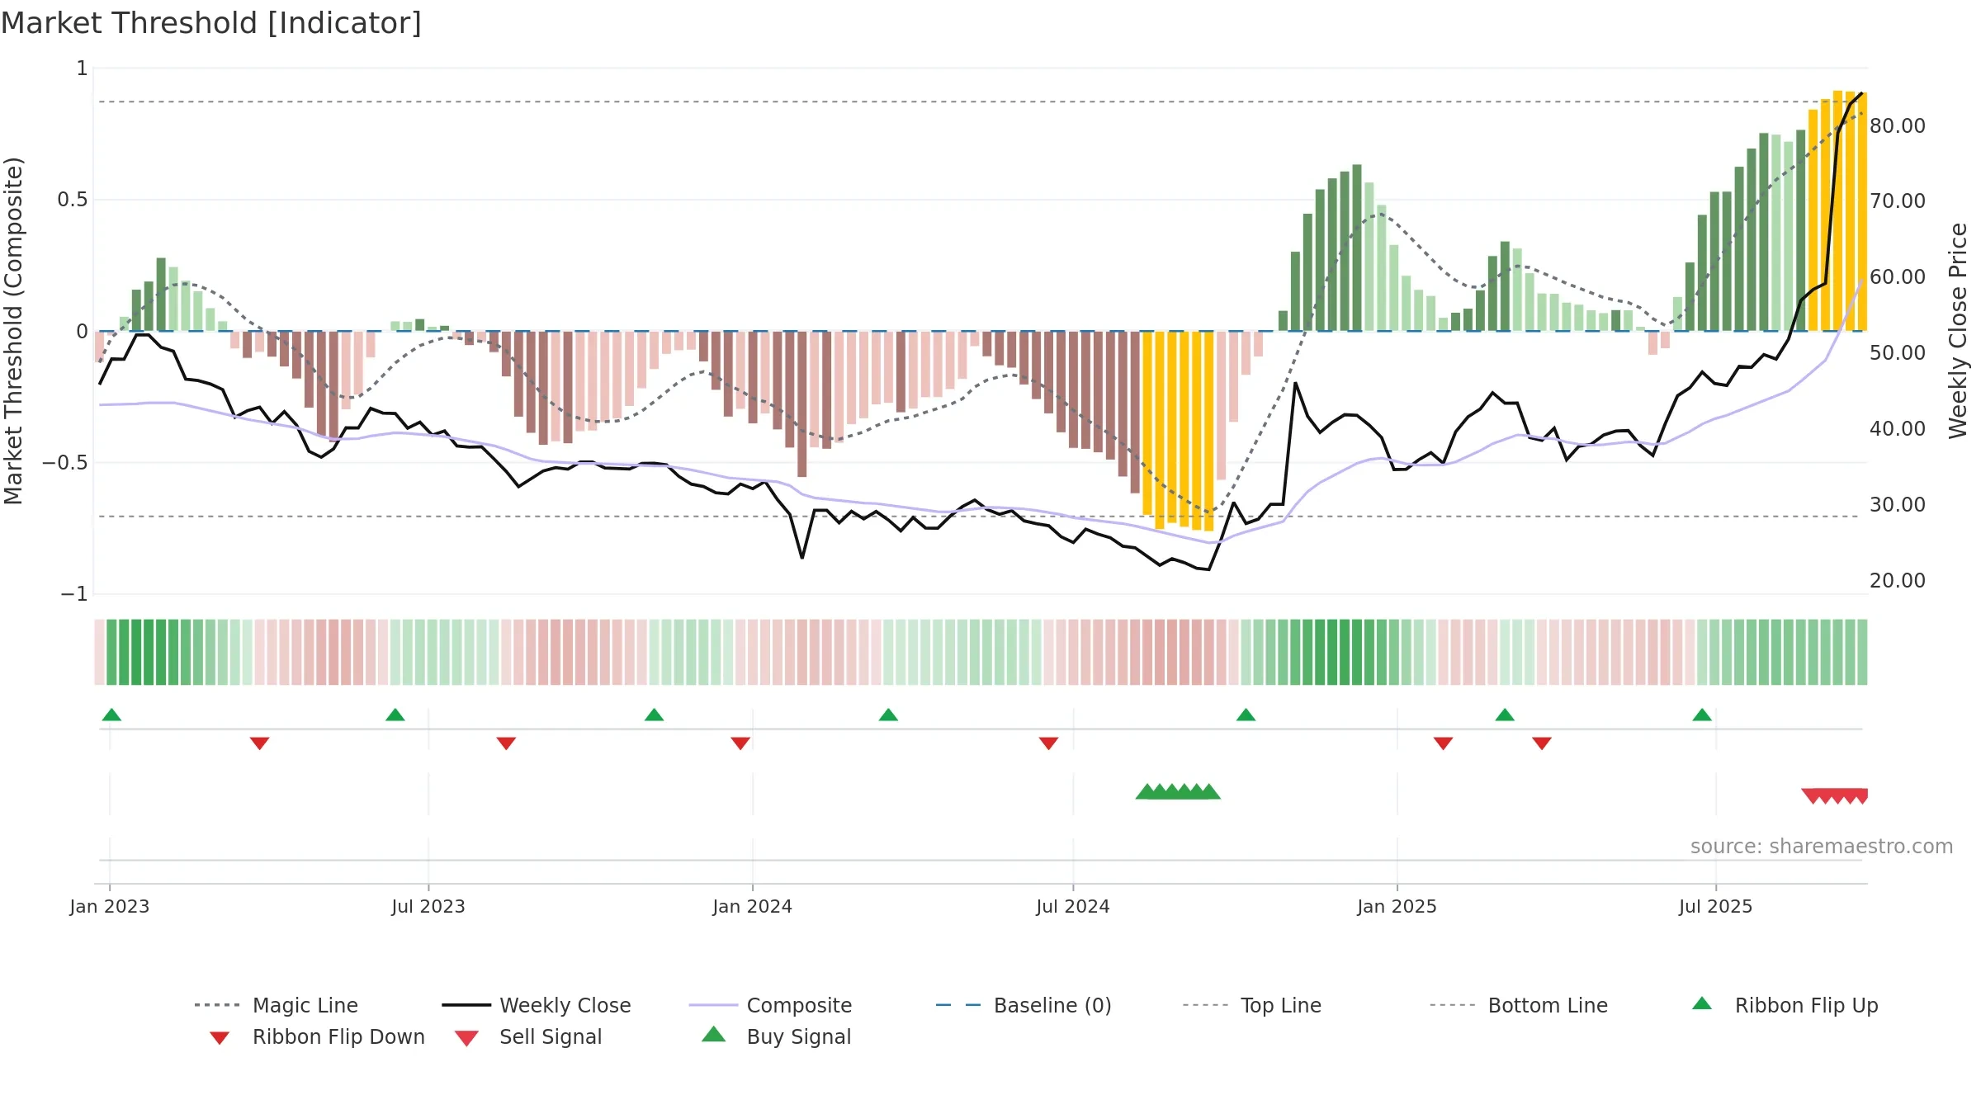
Task: Click the ribbon flip down marker just after Jul 2023
Action: tap(506, 743)
